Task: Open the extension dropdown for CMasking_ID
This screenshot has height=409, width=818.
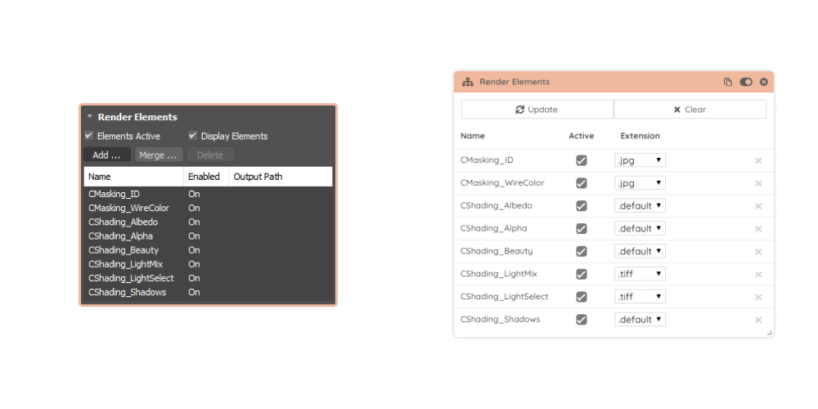Action: (x=640, y=160)
